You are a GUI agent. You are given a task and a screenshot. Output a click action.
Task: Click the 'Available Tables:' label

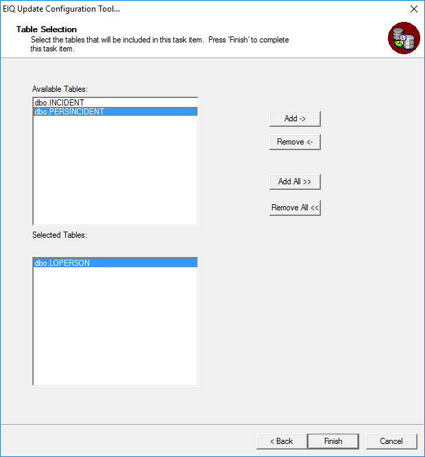60,89
